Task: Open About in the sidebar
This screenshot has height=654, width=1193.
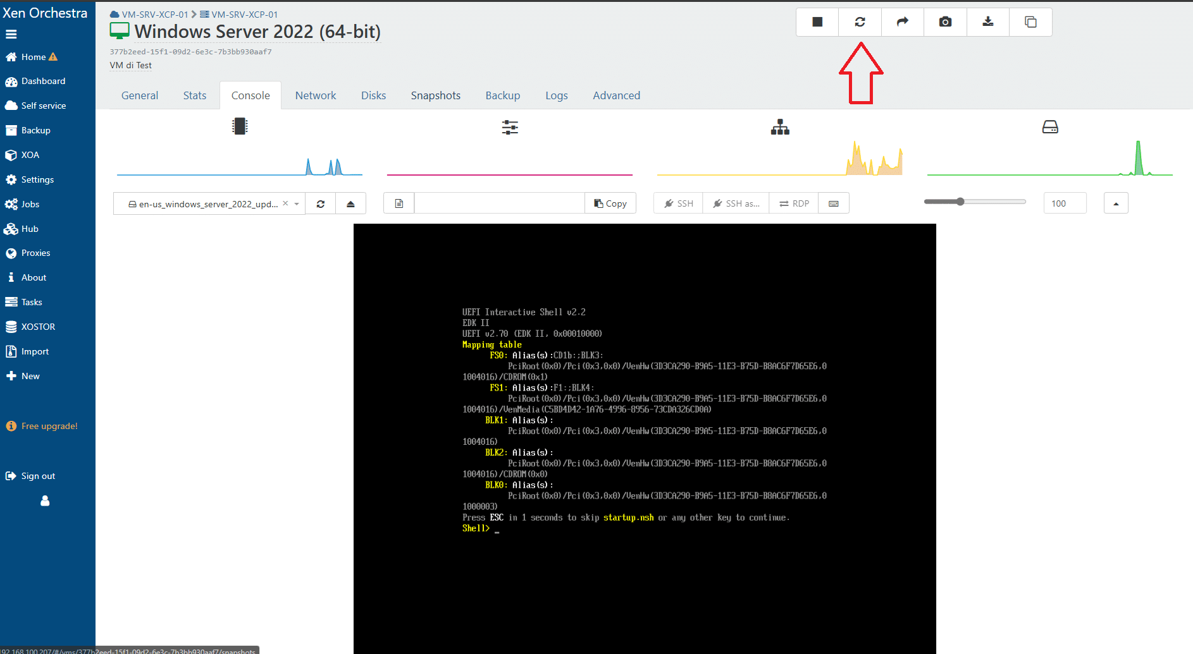Action: pyautogui.click(x=26, y=277)
